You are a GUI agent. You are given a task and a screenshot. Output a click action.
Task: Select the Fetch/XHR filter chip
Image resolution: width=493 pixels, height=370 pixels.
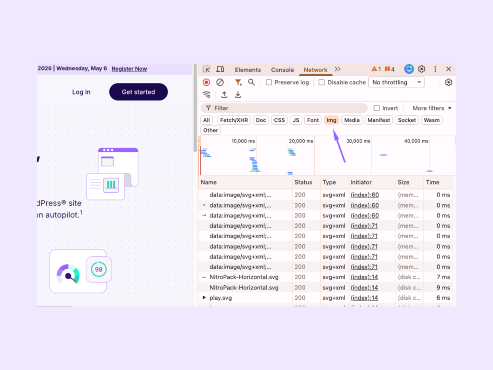point(234,120)
